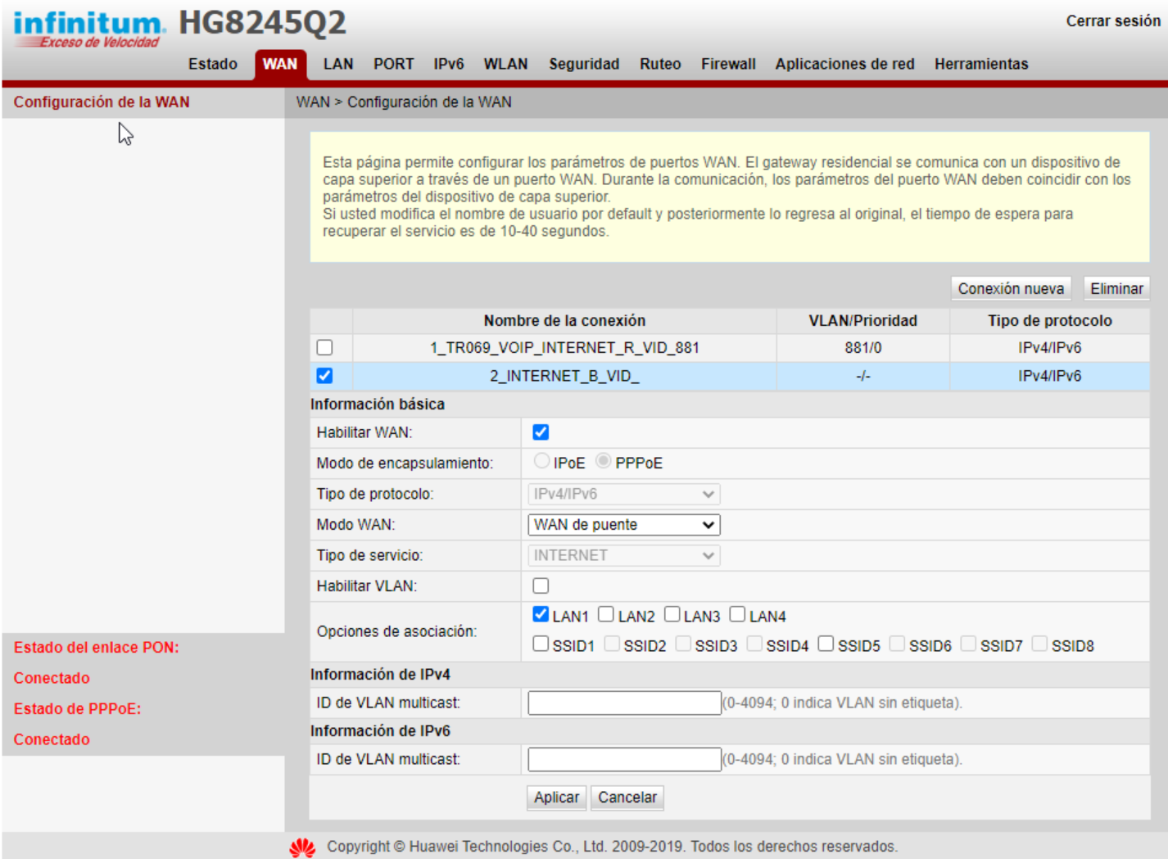Click the infinitum logo

click(88, 29)
